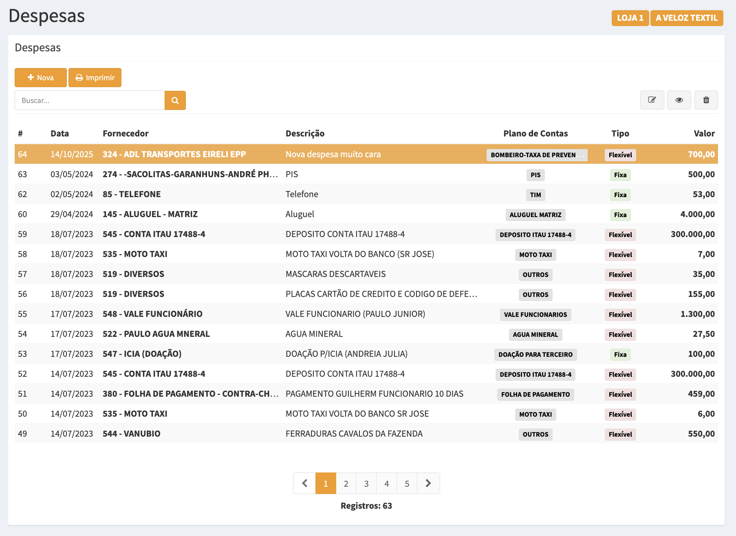Jump to page 5 in pagination
The image size is (736, 536).
[407, 483]
